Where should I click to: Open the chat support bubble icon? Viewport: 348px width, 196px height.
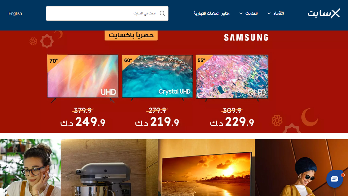tap(335, 179)
